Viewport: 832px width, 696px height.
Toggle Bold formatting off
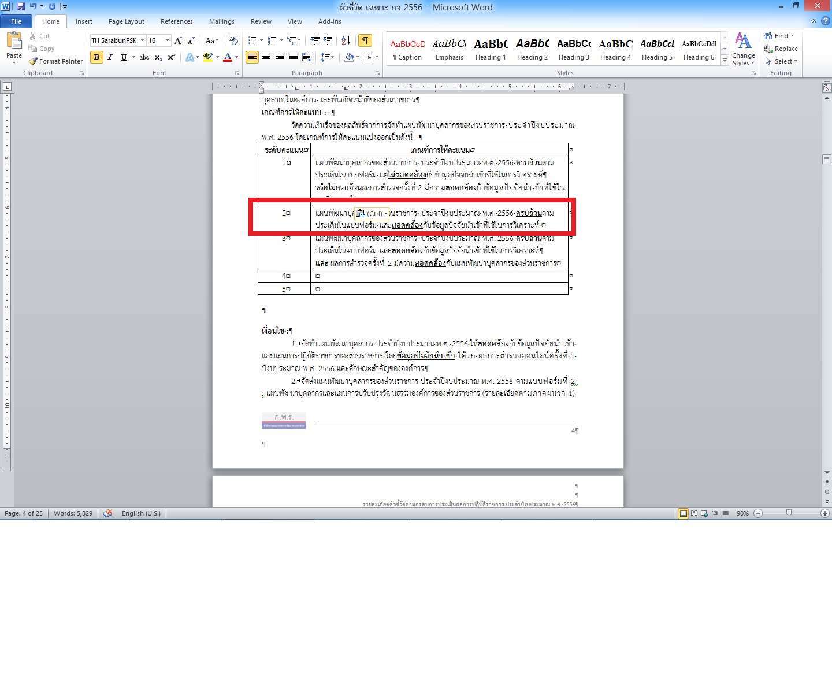pyautogui.click(x=96, y=57)
